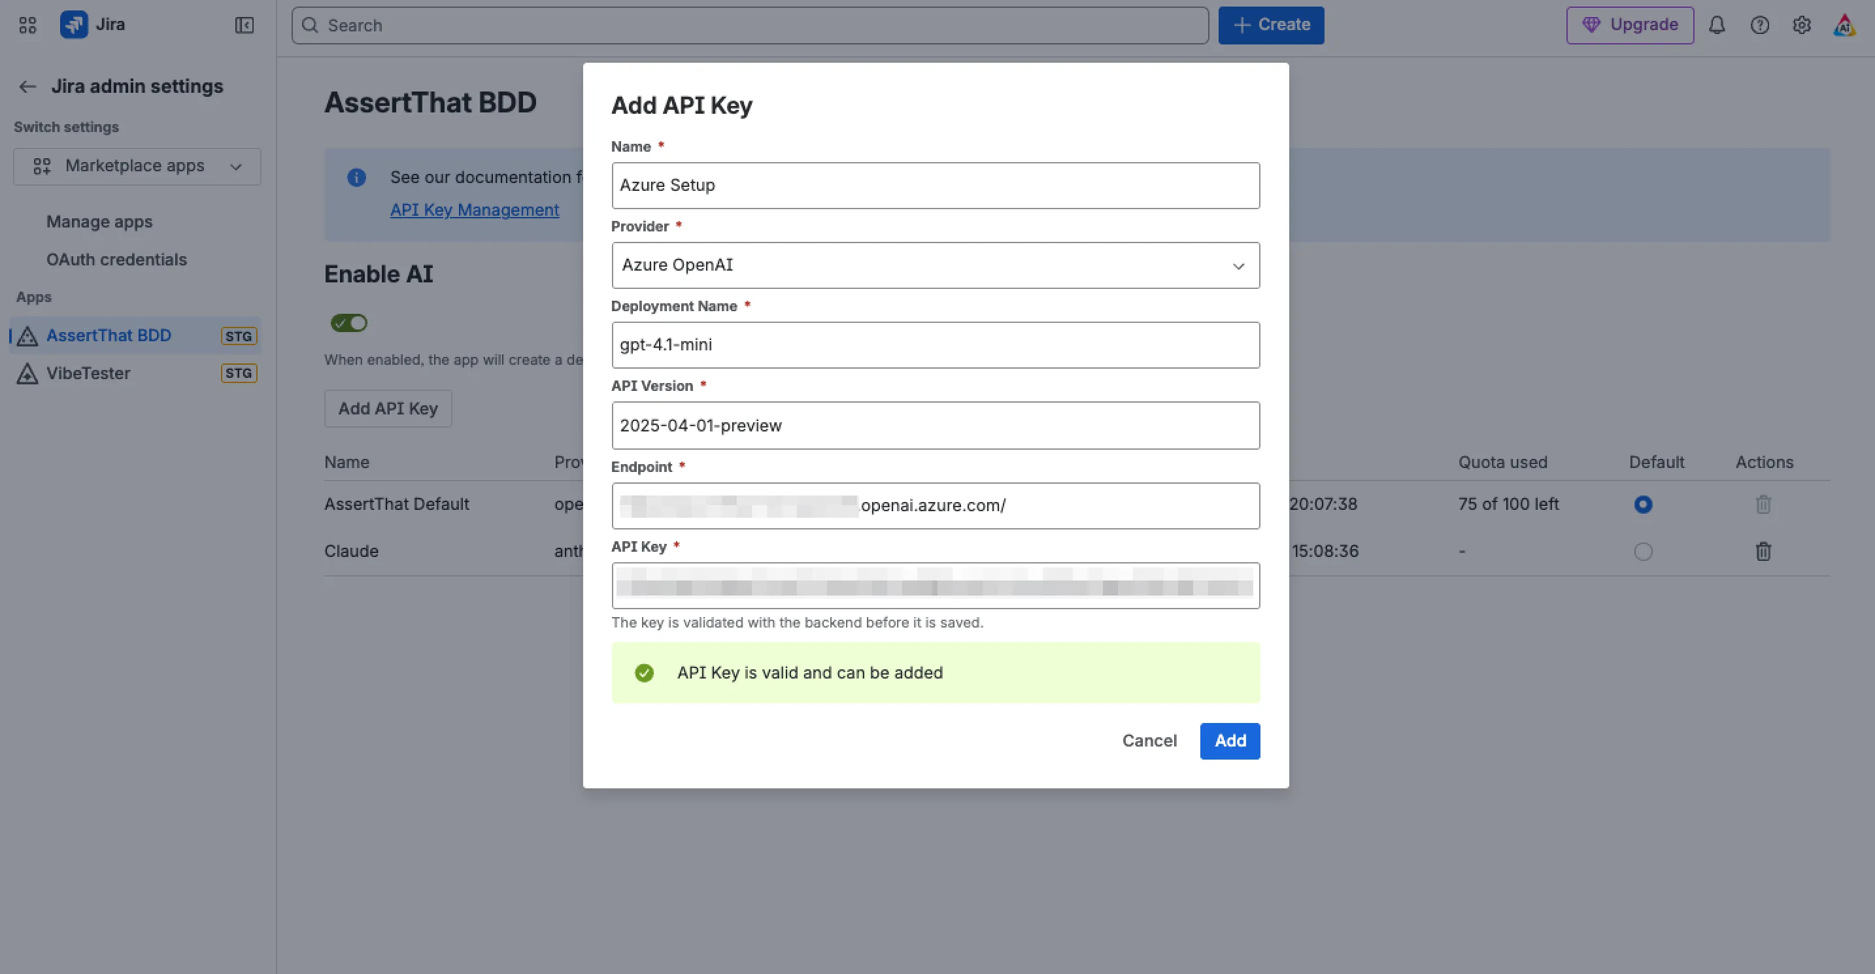This screenshot has height=974, width=1875.
Task: Click '75 of 100 left' quota cell
Action: click(1508, 504)
